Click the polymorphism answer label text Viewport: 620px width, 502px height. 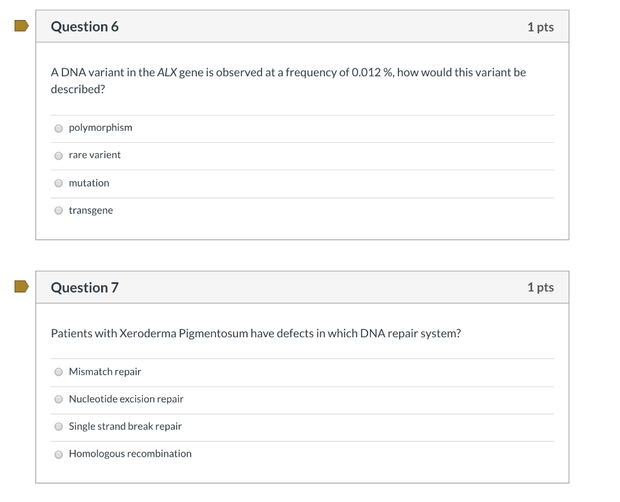click(x=101, y=128)
